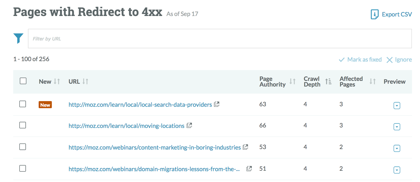Click the Export CSV download icon

click(x=375, y=14)
